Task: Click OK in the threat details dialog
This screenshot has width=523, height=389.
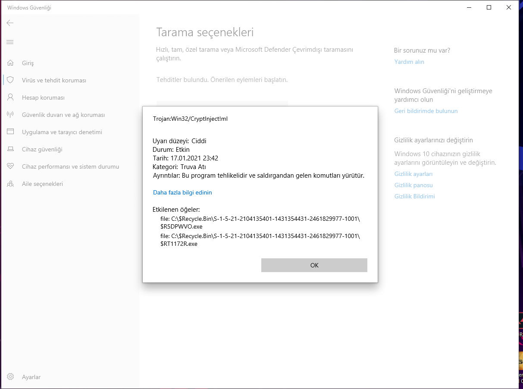Action: click(x=314, y=265)
